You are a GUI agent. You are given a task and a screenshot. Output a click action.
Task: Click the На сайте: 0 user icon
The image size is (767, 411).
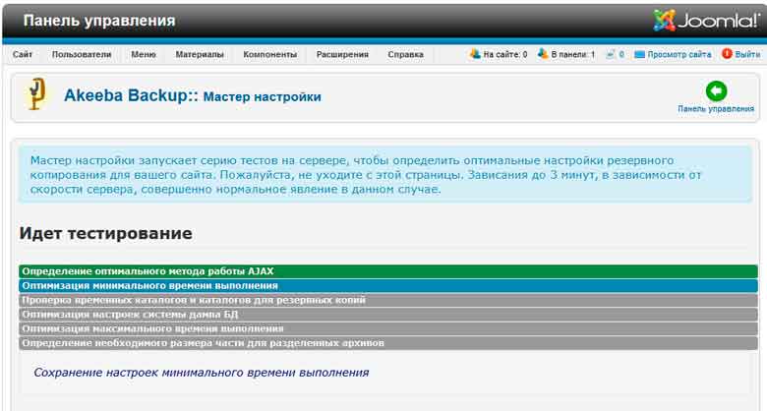coord(475,54)
